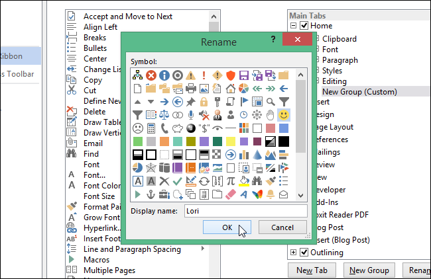The height and width of the screenshot is (279, 431).
Task: Confirm rename with OK button
Action: (x=227, y=227)
